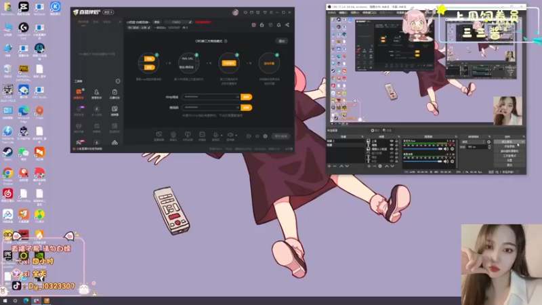Open Google Chrome desktop shortcut

coord(7,175)
